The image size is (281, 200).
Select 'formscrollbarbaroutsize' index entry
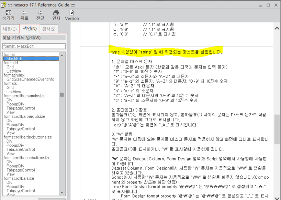pos(24,116)
